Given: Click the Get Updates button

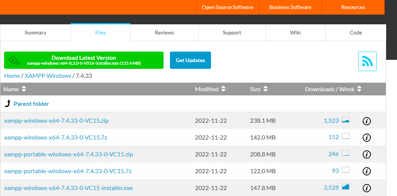Looking at the screenshot, I should click(x=190, y=60).
